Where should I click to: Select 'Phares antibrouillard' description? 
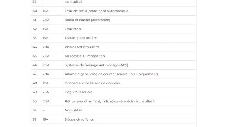coord(82,47)
